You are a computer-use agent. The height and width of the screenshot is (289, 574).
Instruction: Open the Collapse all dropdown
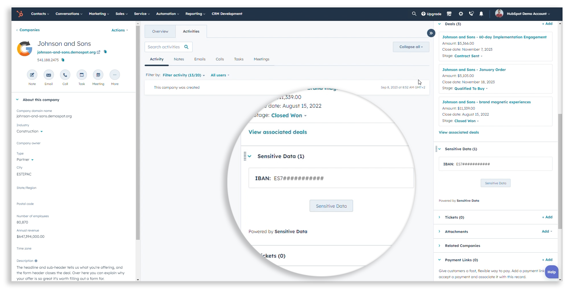(411, 47)
